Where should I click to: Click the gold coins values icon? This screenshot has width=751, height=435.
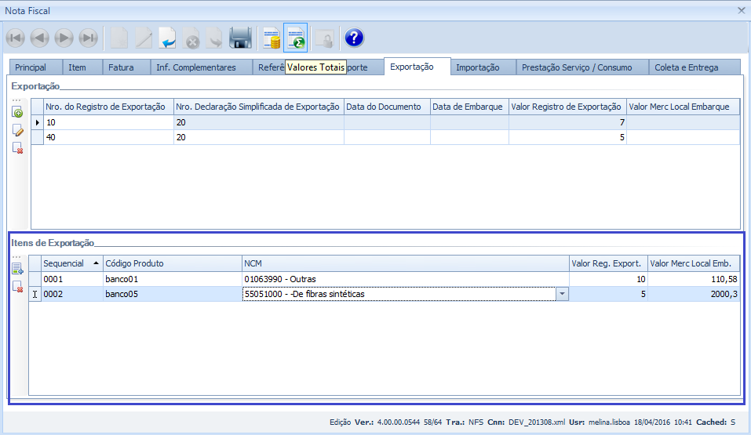(x=272, y=38)
